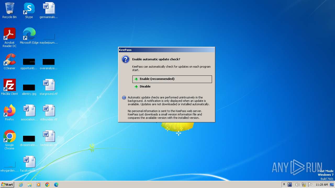Select the stillsunday.rtf document icon
This screenshot has width=335, height=188.
49,113
